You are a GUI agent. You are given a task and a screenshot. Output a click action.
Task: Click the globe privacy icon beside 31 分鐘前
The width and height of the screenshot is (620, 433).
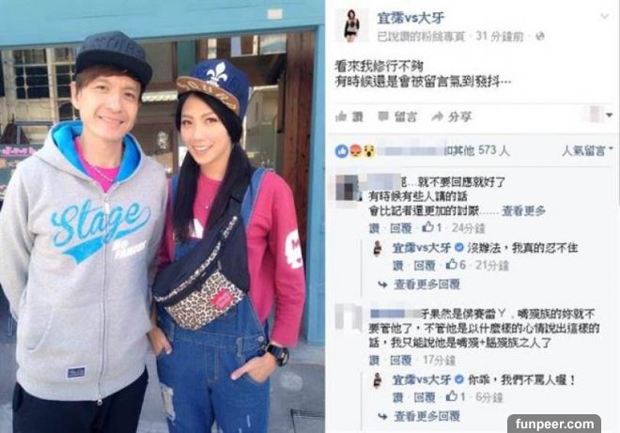pyautogui.click(x=540, y=37)
